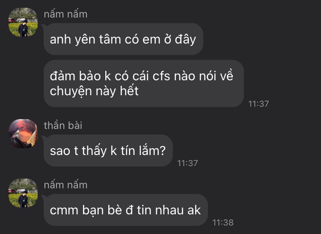Select the message 'anh yên tâm có em ở đây'
This screenshot has height=234, width=321.
coord(123,39)
